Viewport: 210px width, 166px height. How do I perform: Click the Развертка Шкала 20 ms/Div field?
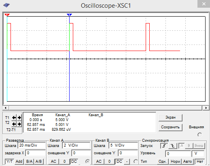(32, 145)
